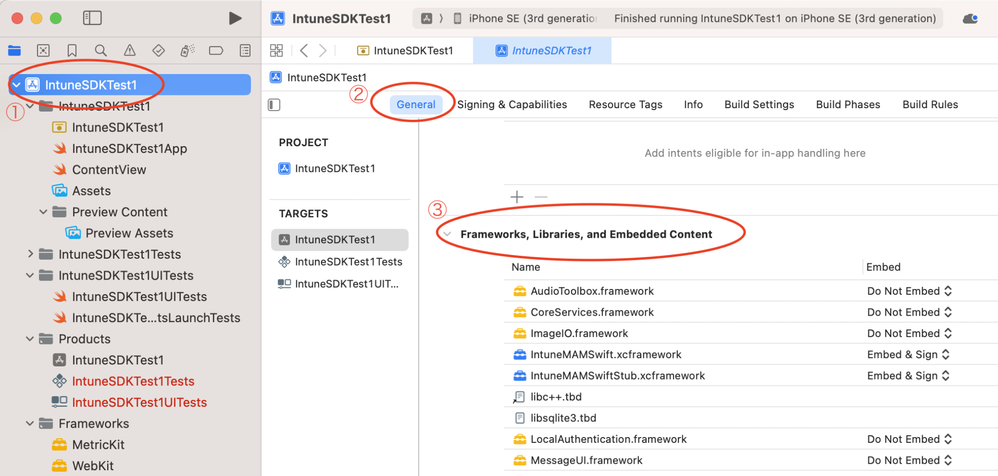Screen dimensions: 998x476
Task: Open the Find navigator magnifying glass
Action: (100, 50)
